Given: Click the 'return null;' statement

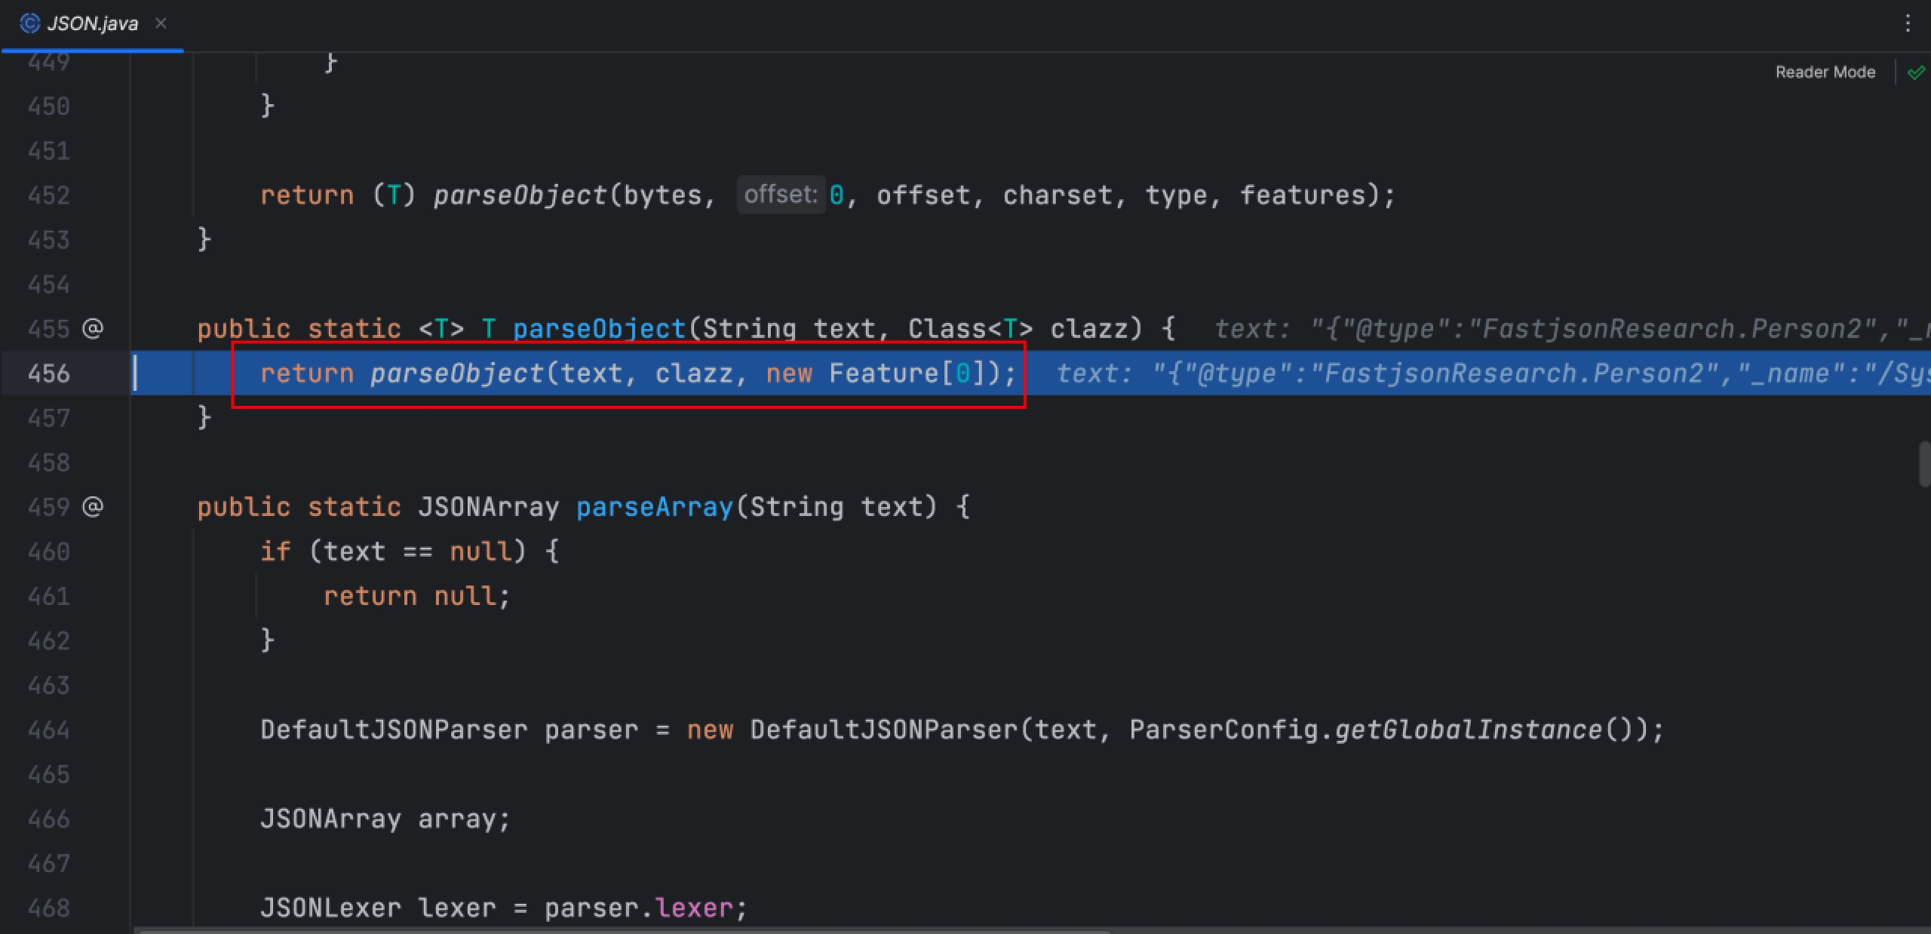Looking at the screenshot, I should click(417, 596).
